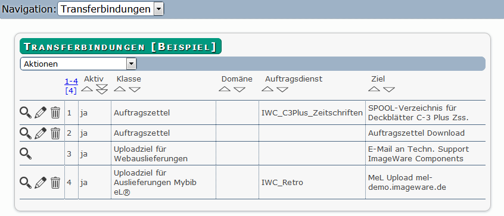Sort Ziel column ascending
The height and width of the screenshot is (216, 504).
(374, 89)
